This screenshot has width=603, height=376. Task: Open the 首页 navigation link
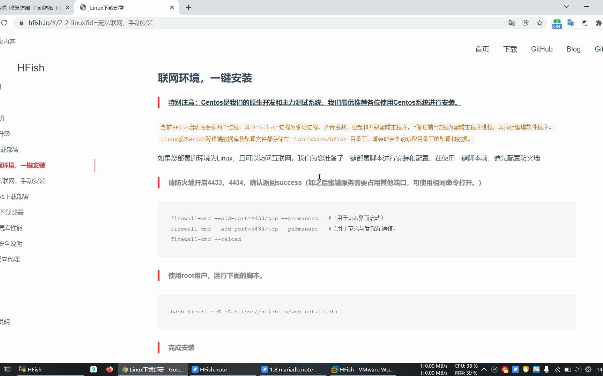(482, 49)
